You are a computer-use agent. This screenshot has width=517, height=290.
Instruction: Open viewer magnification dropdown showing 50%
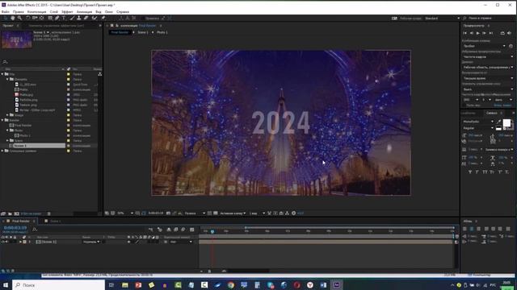click(x=125, y=213)
